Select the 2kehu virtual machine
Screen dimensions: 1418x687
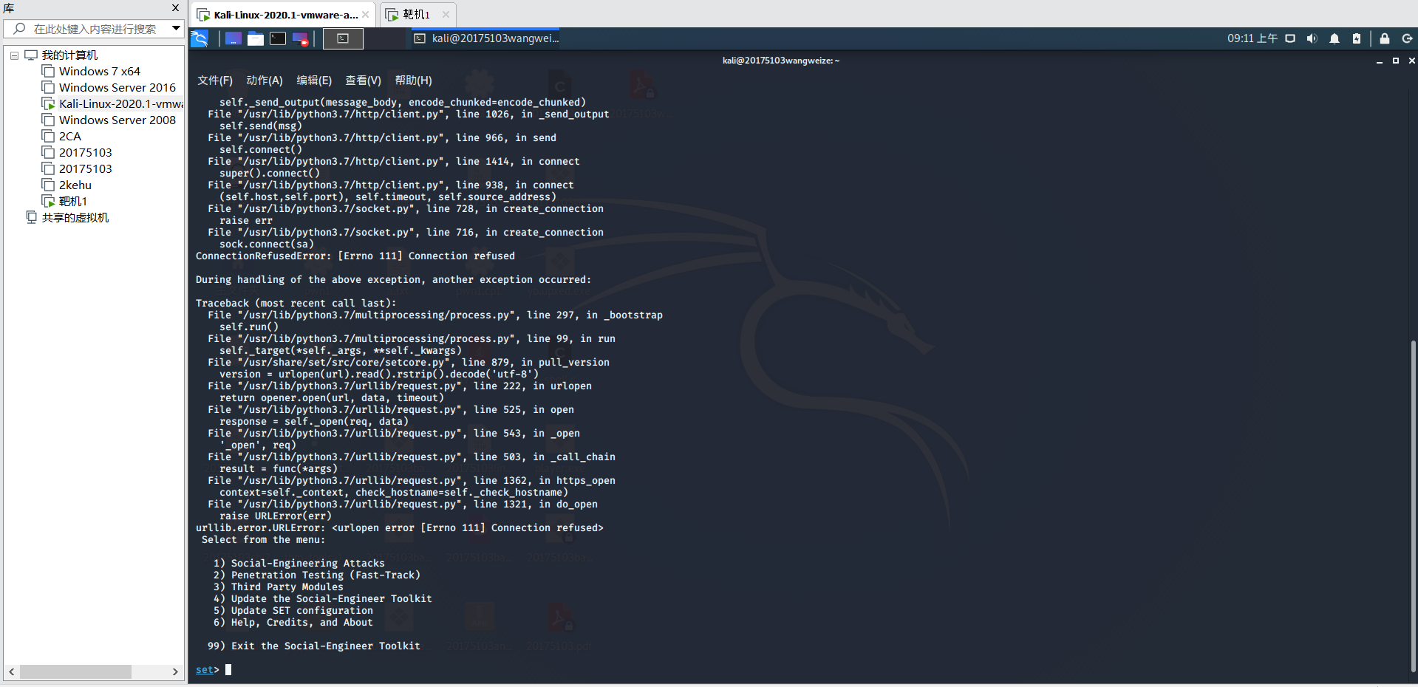tap(75, 185)
